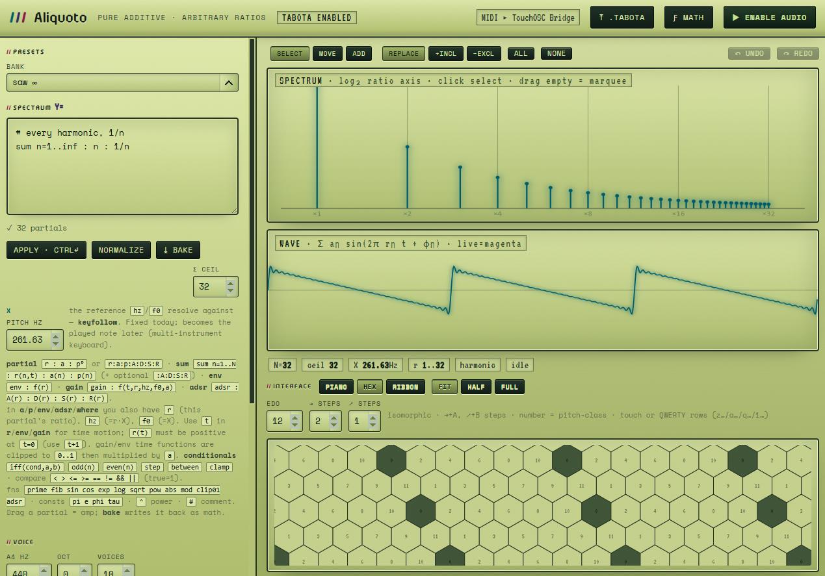Set interface size to HALF
The width and height of the screenshot is (825, 576).
476,386
